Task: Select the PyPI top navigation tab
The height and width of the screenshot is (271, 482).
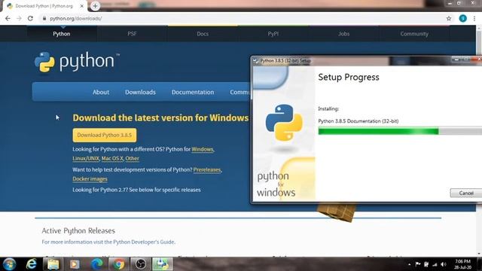Action: (x=273, y=34)
